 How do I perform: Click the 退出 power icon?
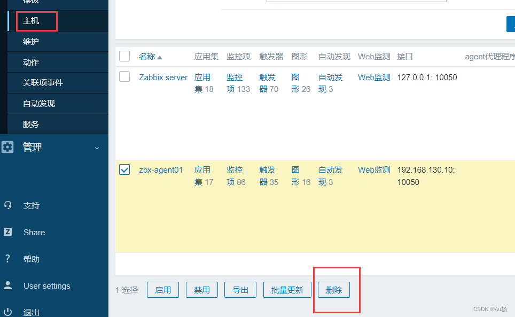[8, 312]
